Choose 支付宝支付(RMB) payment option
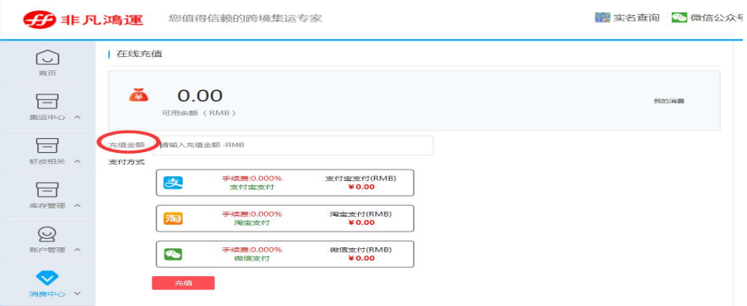747x306 pixels. [x=285, y=183]
